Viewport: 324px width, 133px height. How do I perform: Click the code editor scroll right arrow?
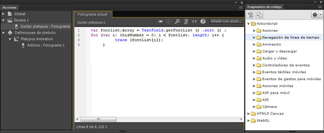[x=241, y=119]
